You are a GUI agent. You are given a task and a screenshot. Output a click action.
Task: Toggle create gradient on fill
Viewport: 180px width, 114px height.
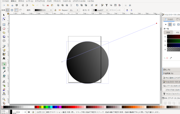[16, 10]
